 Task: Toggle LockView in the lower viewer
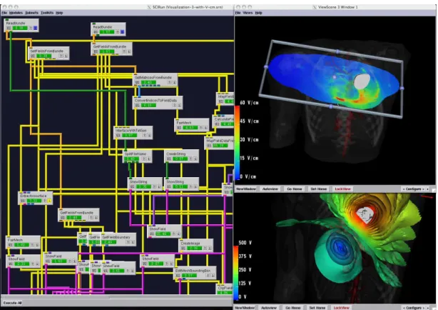click(x=342, y=308)
